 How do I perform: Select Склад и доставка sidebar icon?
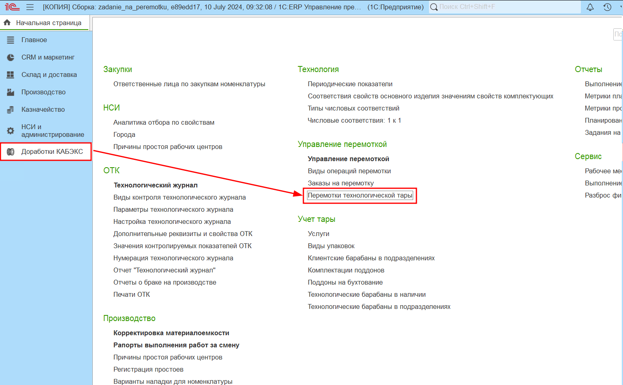point(11,75)
